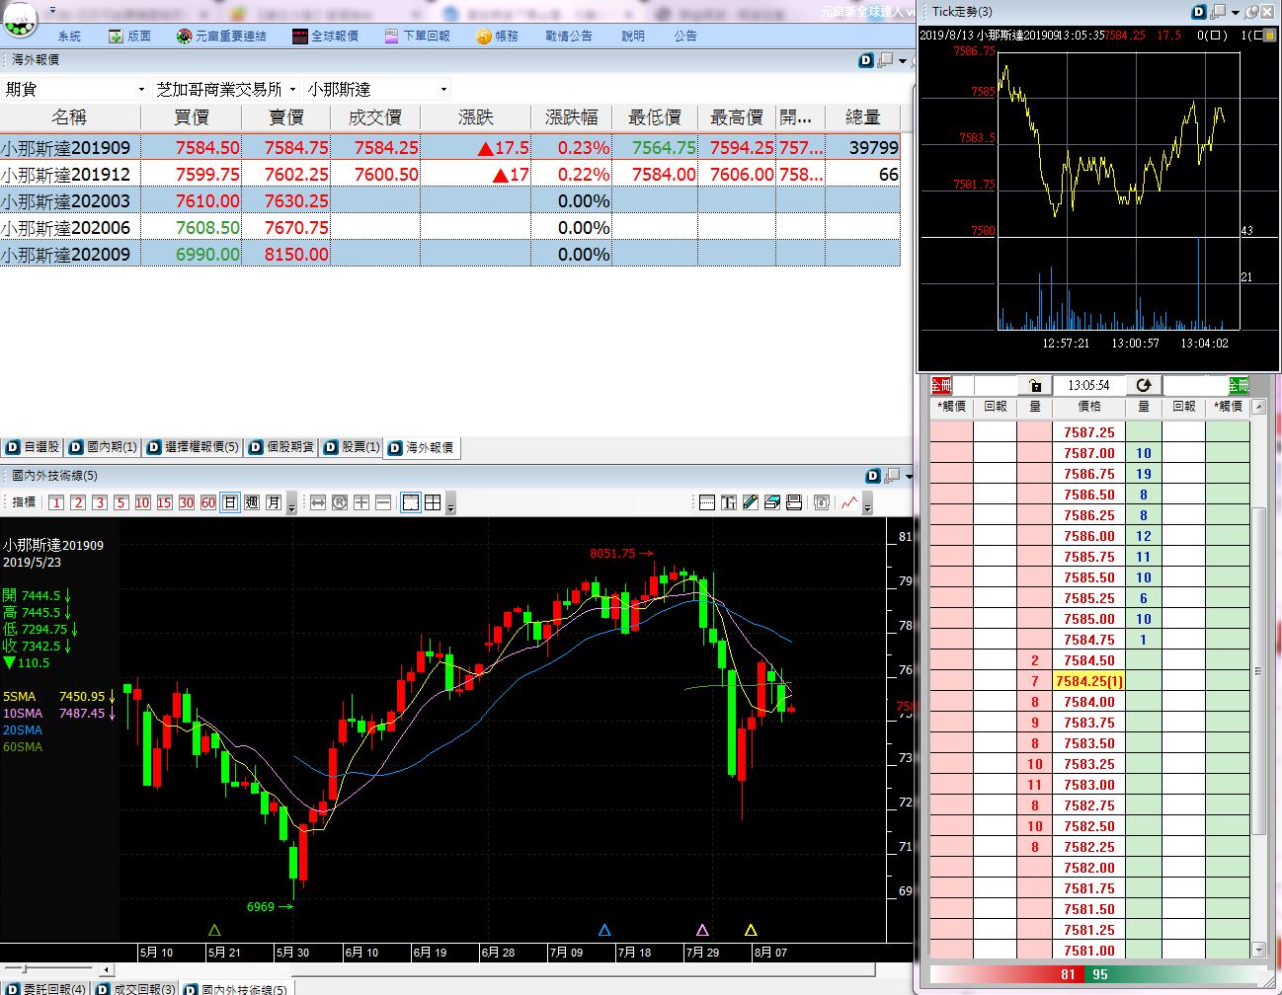Switch to 自選股 tab
1282x995 pixels.
(34, 447)
